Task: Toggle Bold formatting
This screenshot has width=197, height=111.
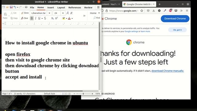Action: click(32, 18)
